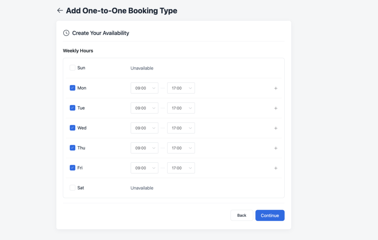The width and height of the screenshot is (378, 240).
Task: Uncheck the Fri availability checkbox
Action: coord(72,168)
